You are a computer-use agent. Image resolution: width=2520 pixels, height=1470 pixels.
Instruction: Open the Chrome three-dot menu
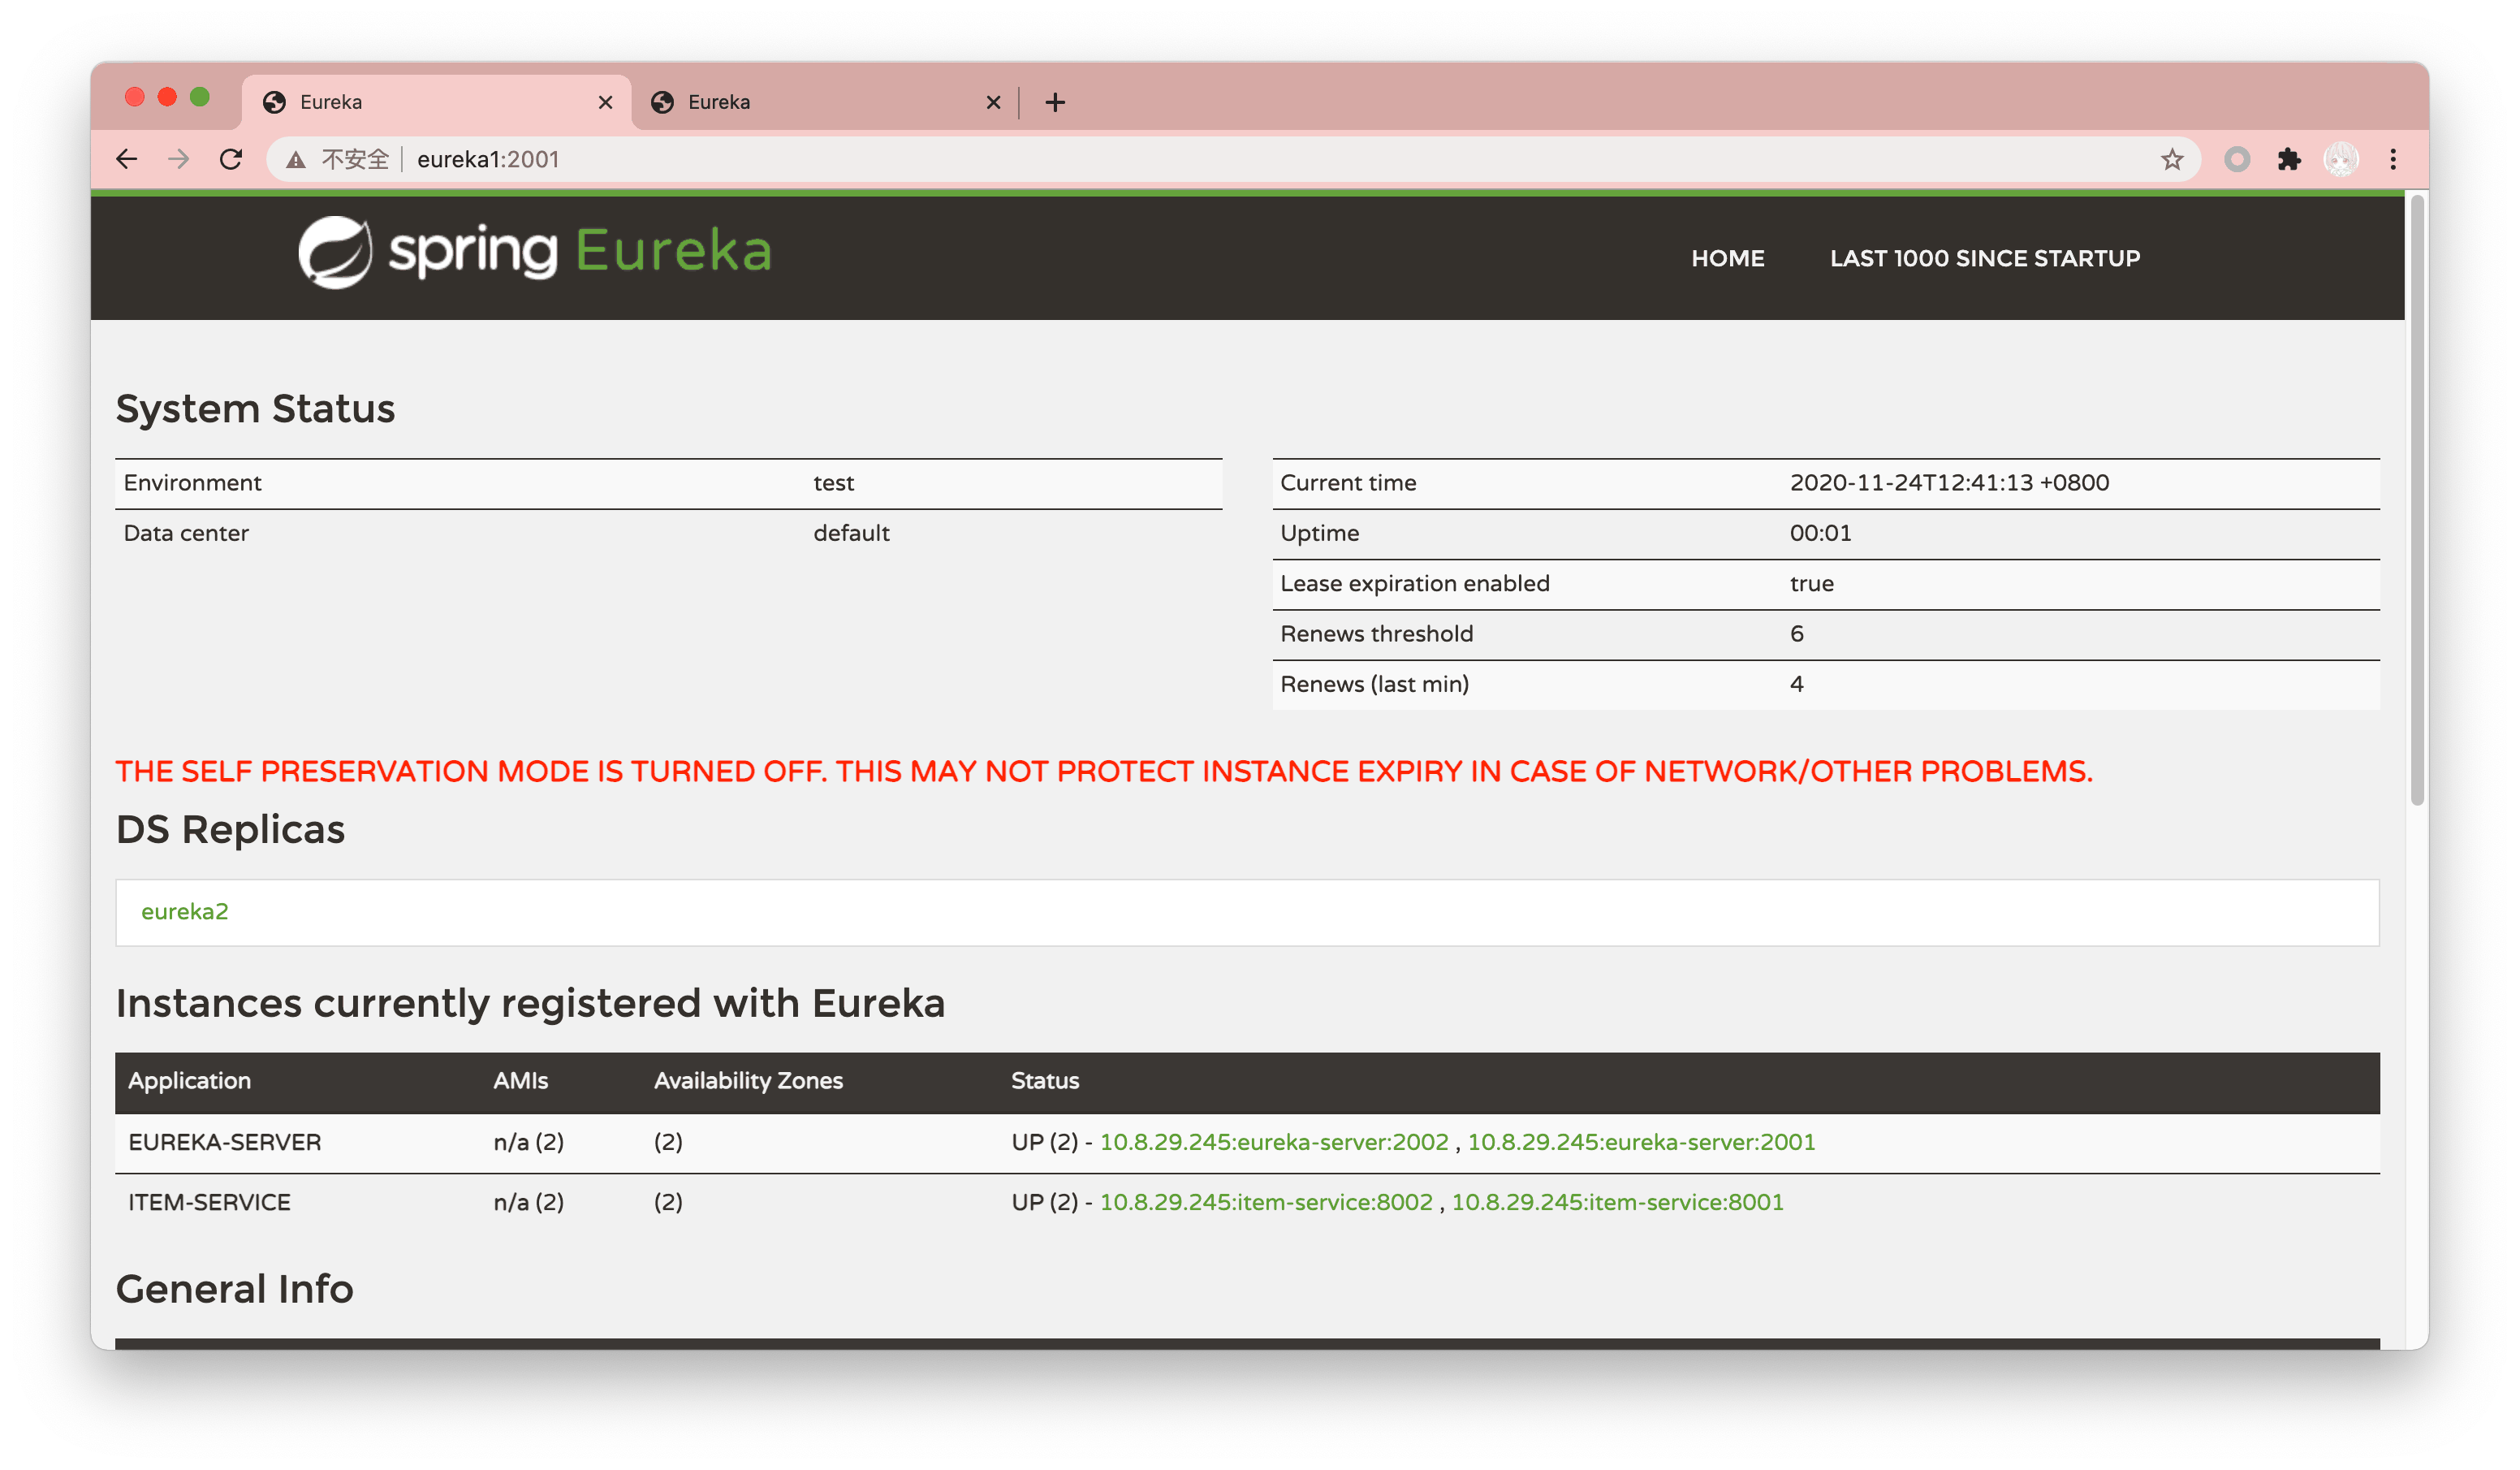[x=2392, y=159]
